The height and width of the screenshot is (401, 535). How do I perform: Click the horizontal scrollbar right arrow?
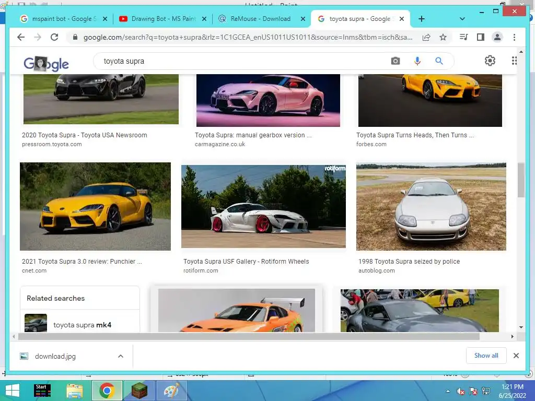coord(512,337)
